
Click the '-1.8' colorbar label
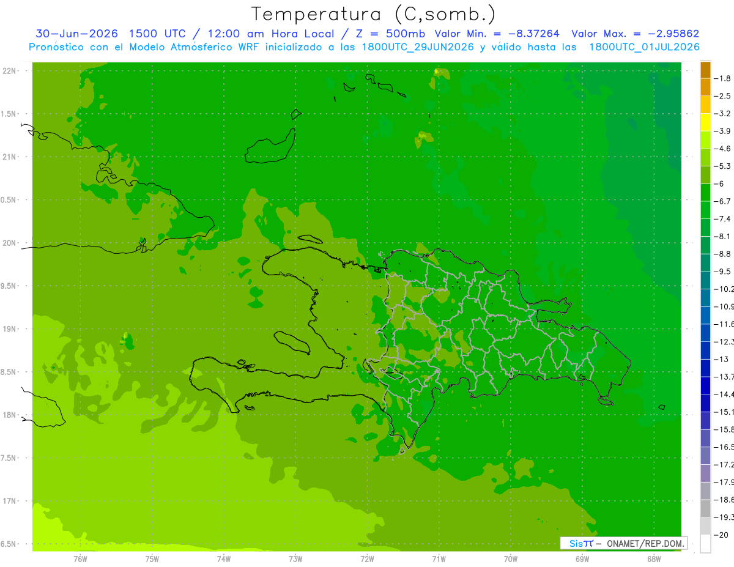[x=723, y=78]
